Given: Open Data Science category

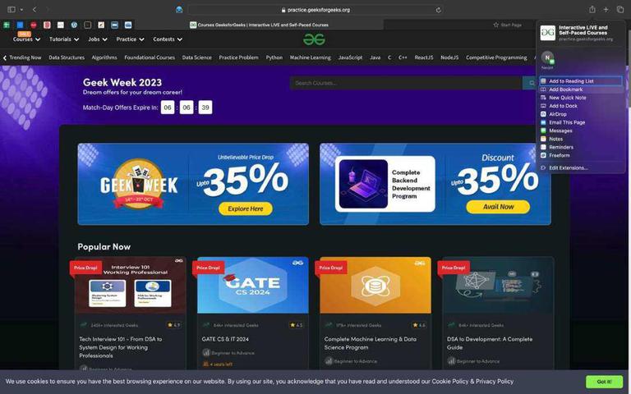Looking at the screenshot, I should point(197,57).
